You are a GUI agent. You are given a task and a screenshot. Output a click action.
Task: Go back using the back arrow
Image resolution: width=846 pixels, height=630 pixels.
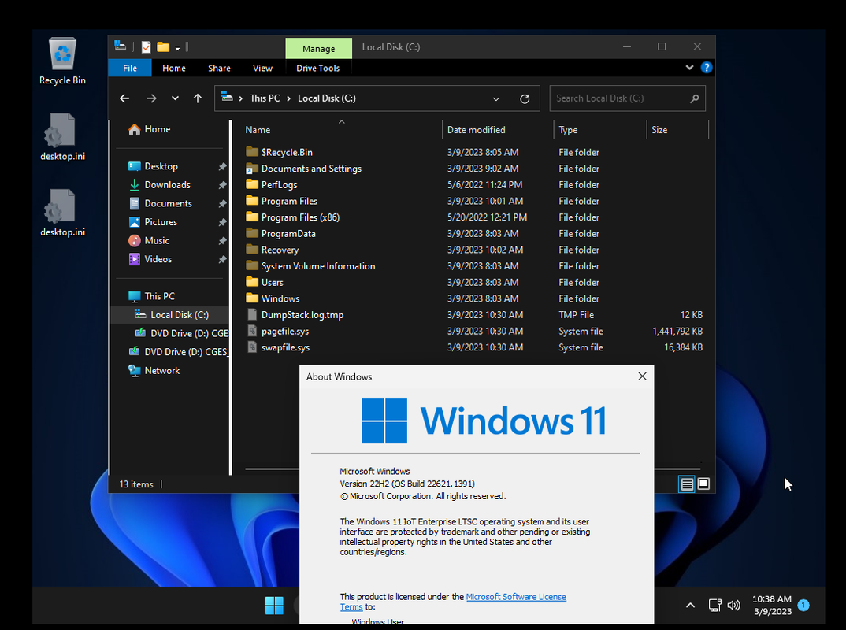[x=124, y=98]
